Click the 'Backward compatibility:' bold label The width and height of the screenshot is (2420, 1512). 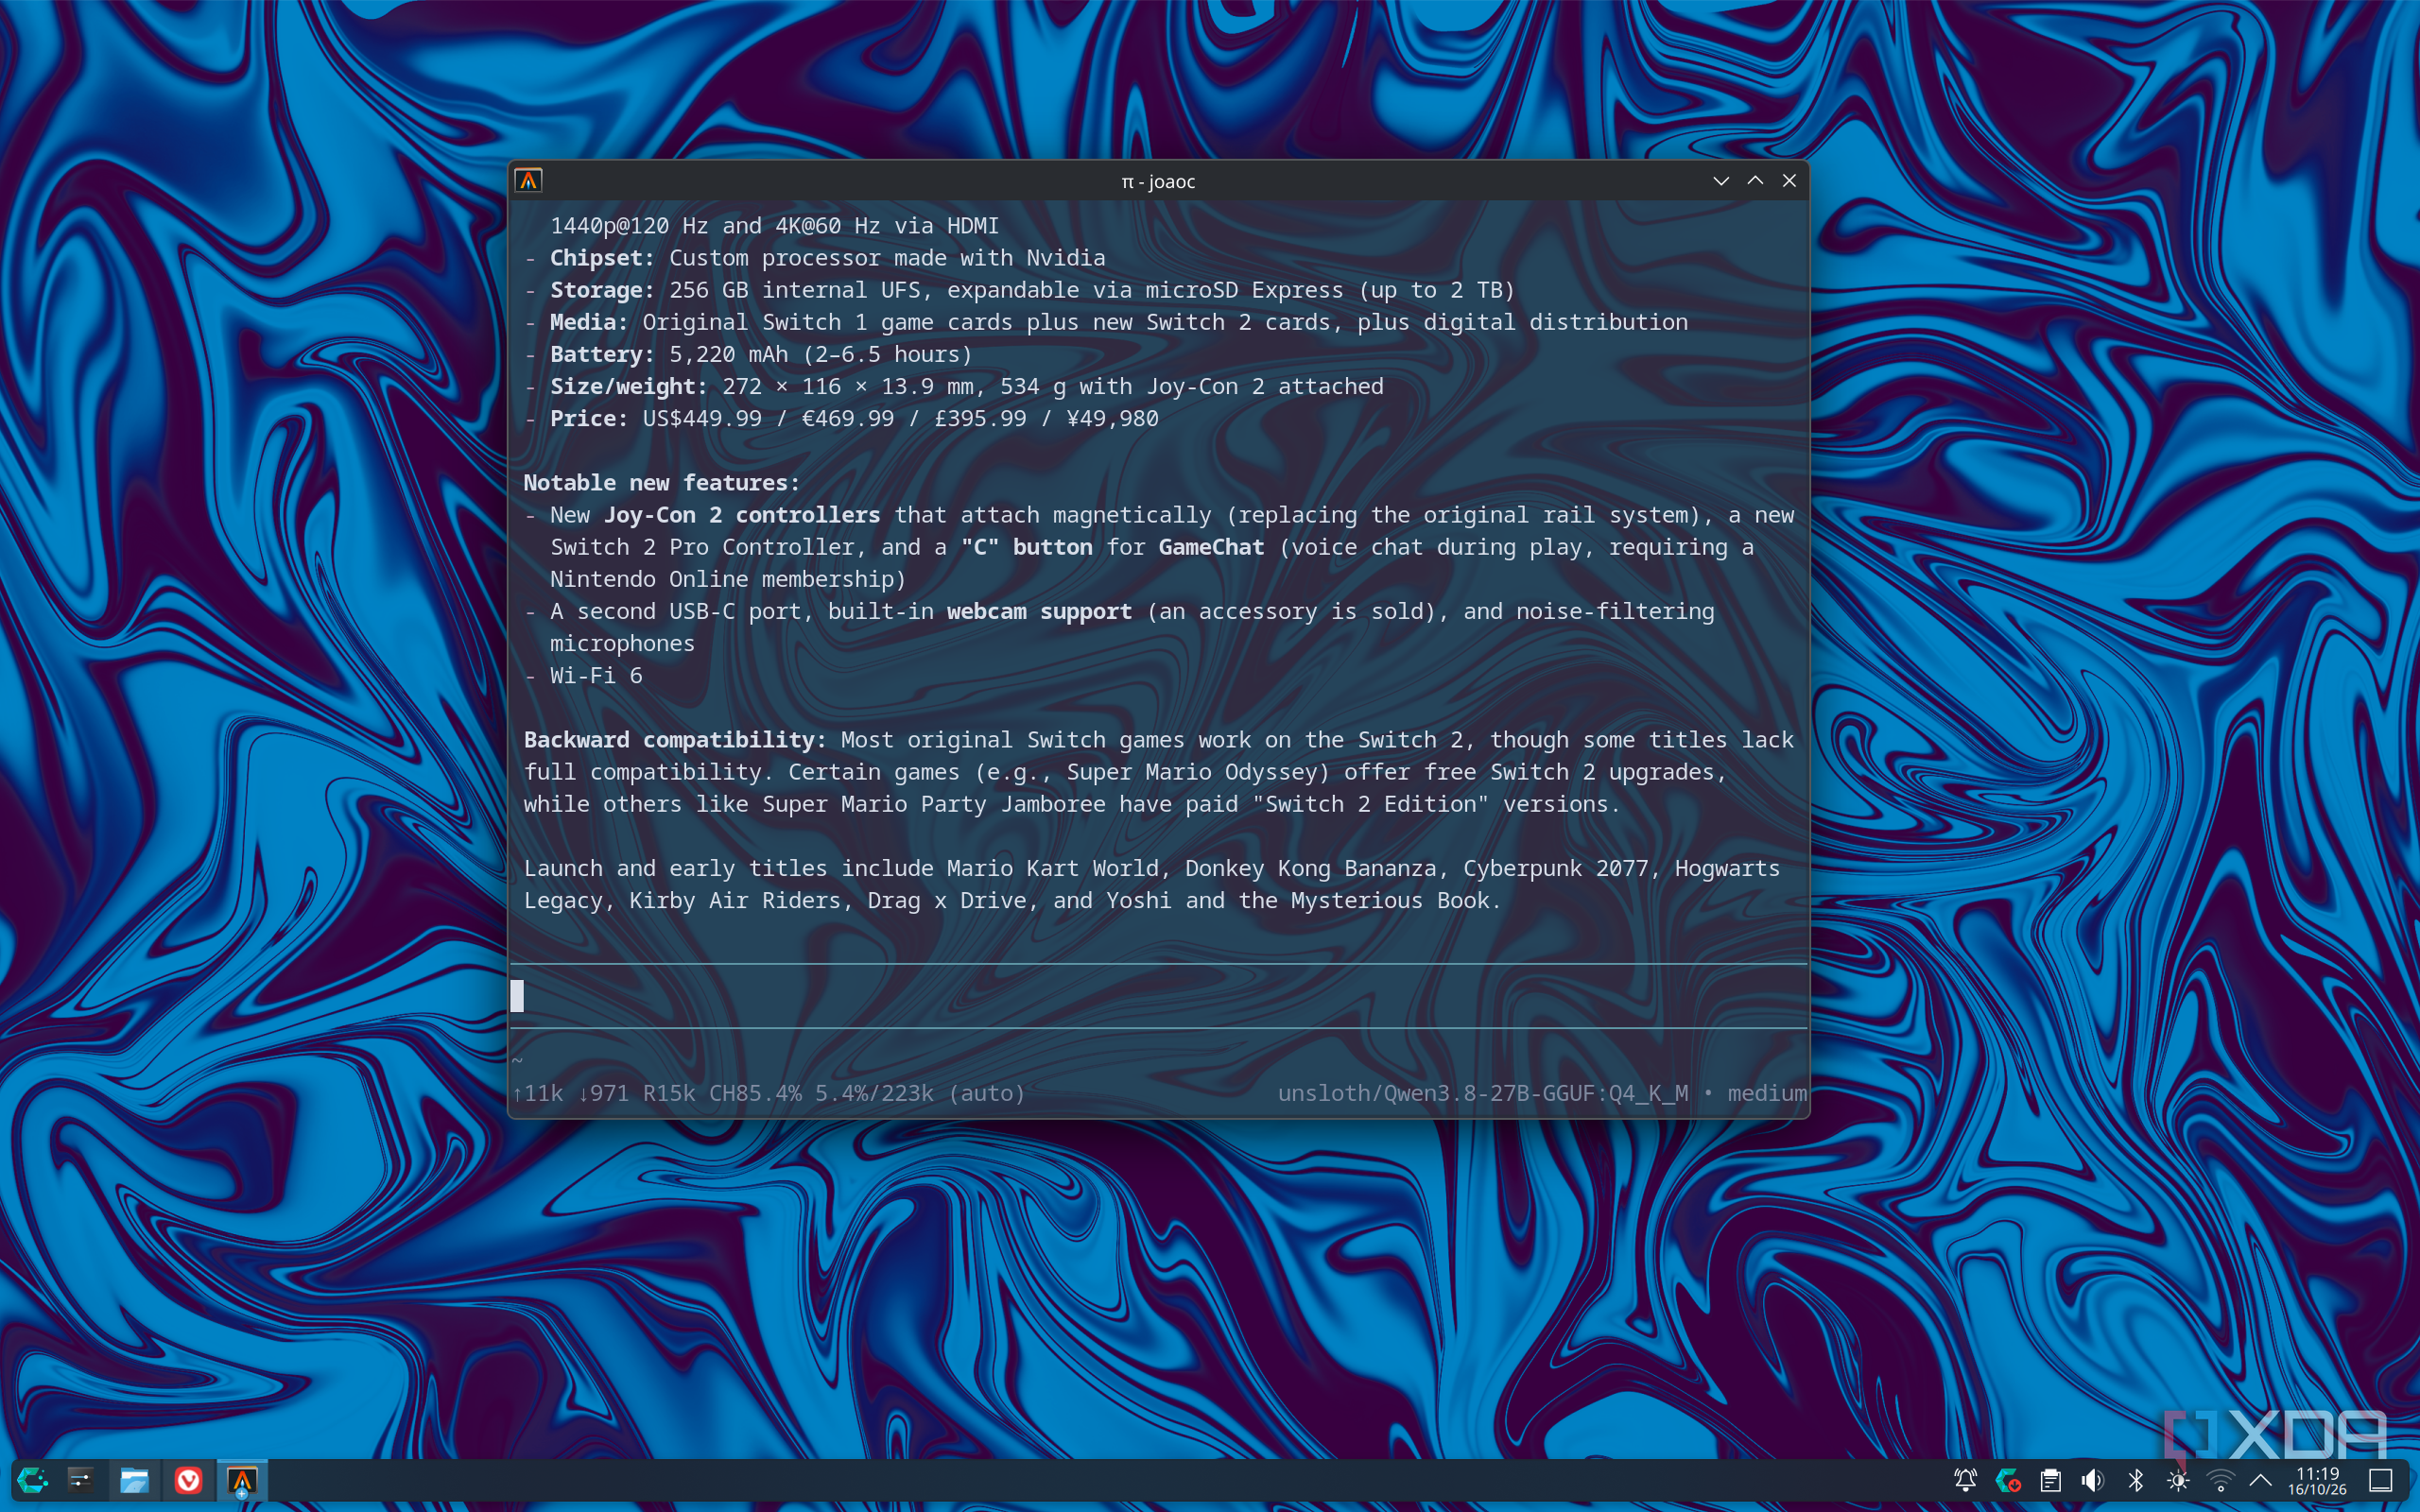click(x=675, y=740)
